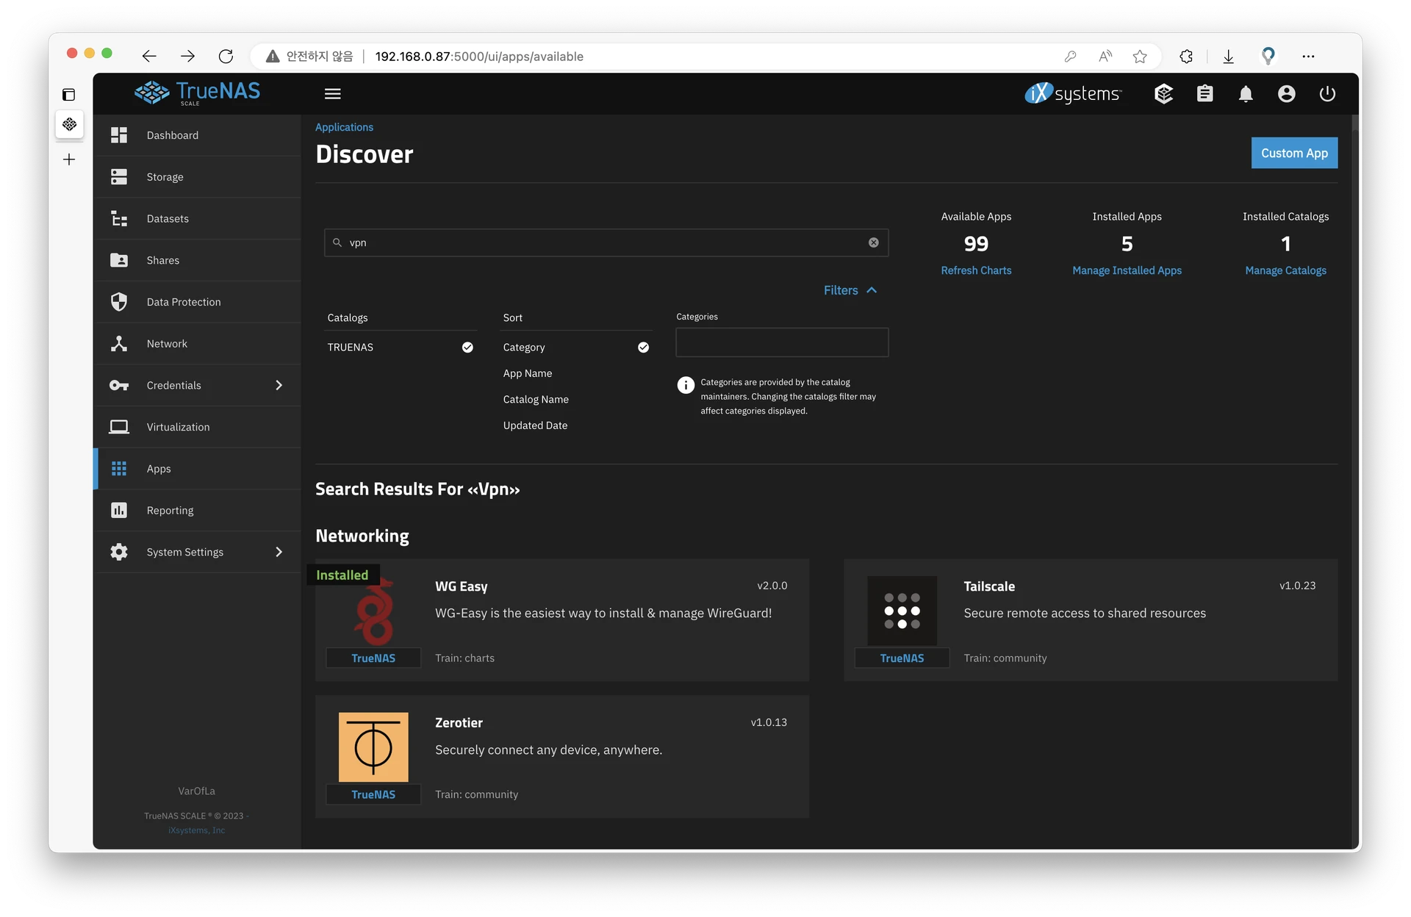Open the Storage page

(x=165, y=177)
